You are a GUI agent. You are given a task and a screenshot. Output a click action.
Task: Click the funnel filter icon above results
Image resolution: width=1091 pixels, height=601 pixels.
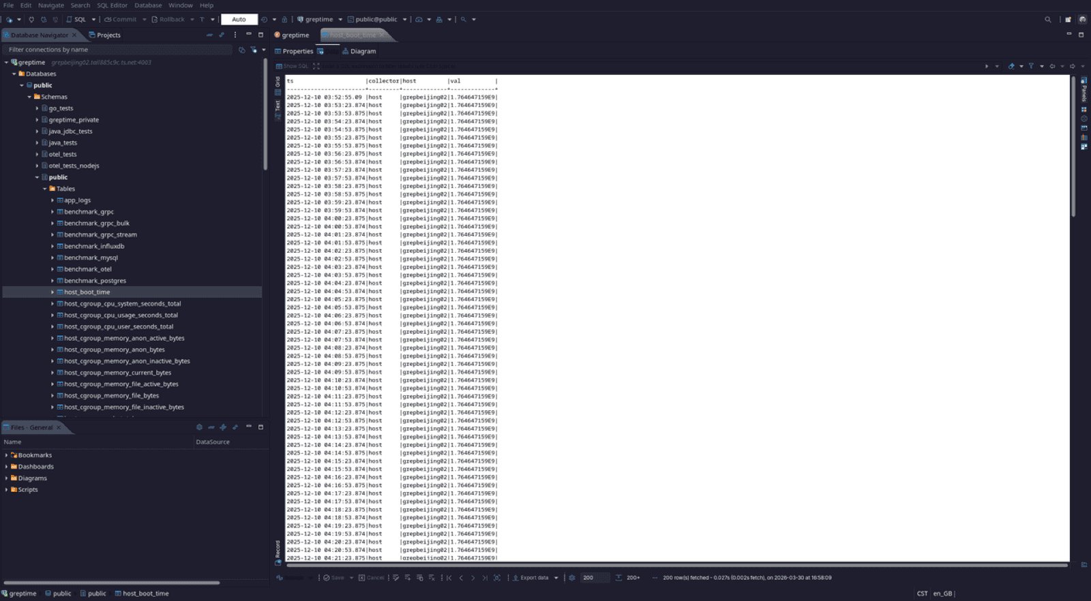pos(1031,66)
